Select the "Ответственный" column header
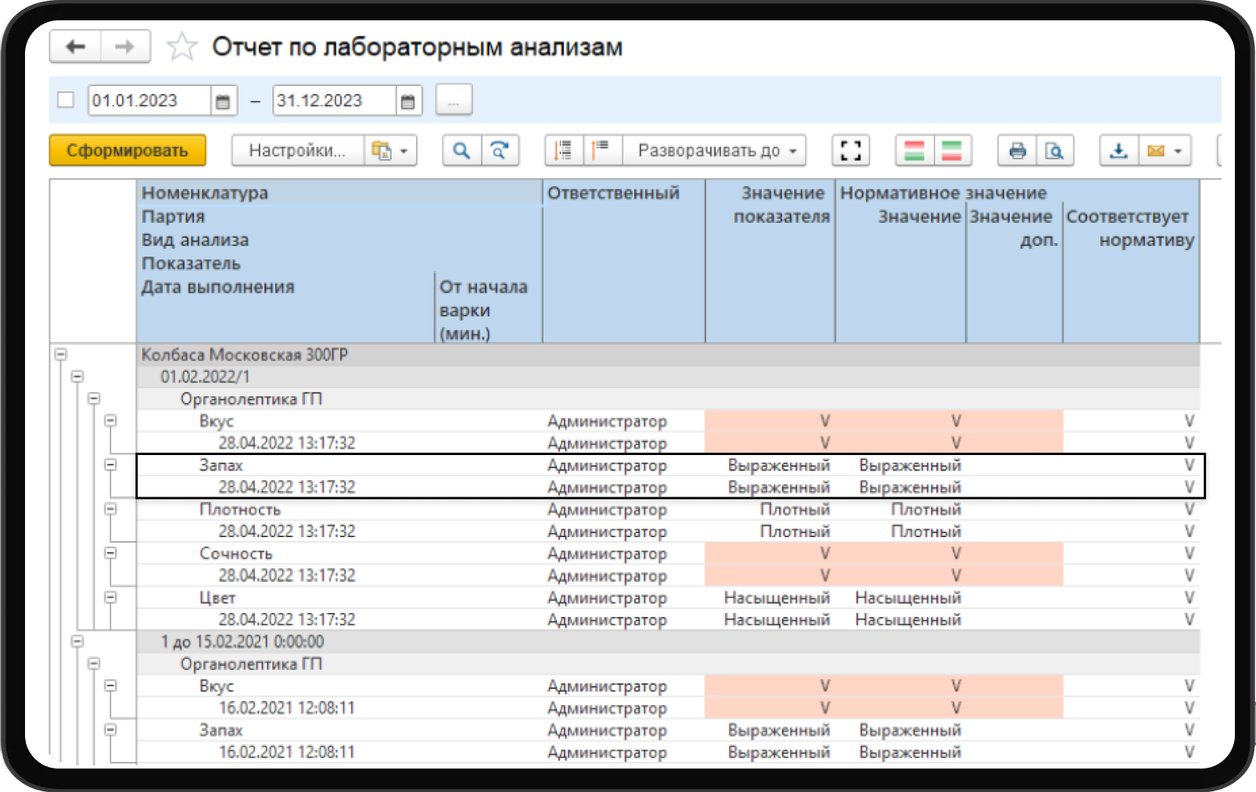Viewport: 1256px width, 792px height. pos(613,192)
